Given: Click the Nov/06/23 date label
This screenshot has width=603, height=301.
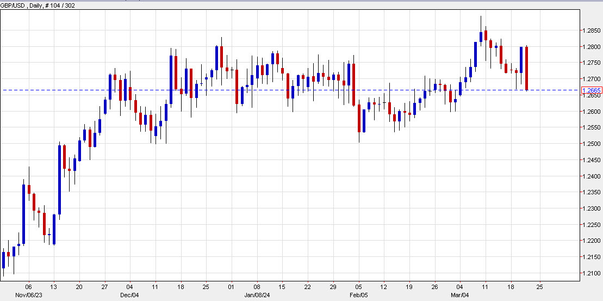Looking at the screenshot, I should [x=28, y=295].
